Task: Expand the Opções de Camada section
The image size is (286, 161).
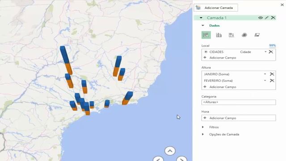Action: coord(203,134)
